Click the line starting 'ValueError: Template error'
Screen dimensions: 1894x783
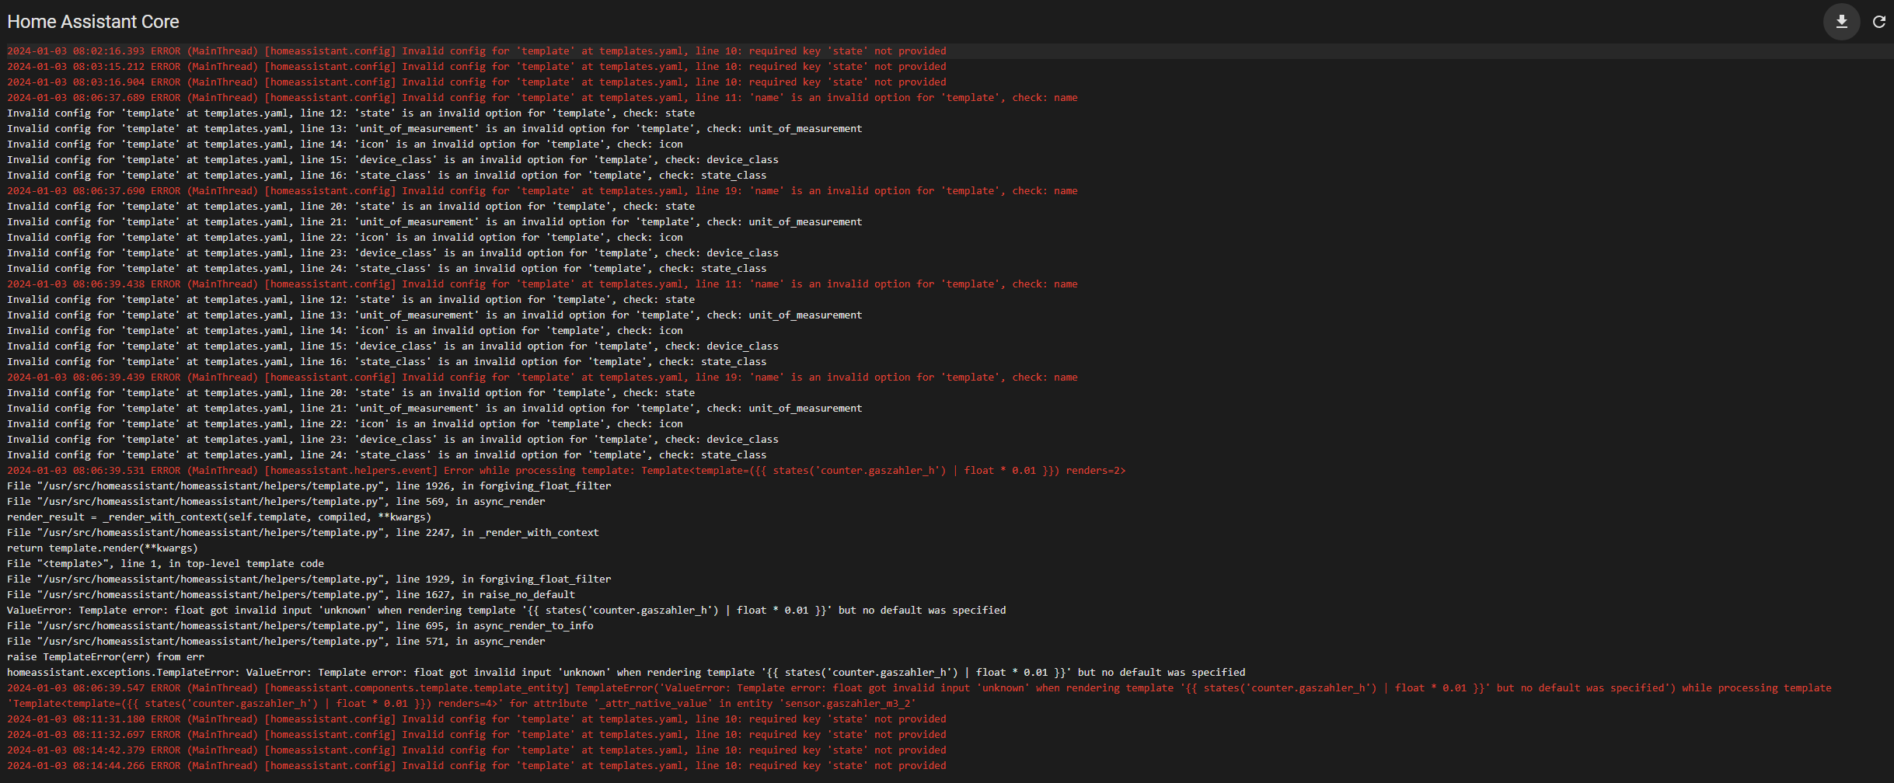coord(507,611)
